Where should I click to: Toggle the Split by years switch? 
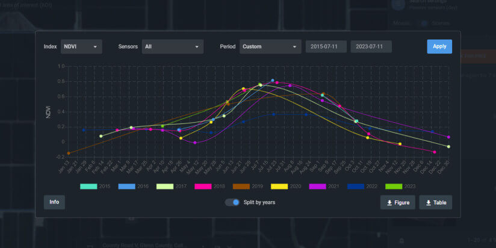232,202
